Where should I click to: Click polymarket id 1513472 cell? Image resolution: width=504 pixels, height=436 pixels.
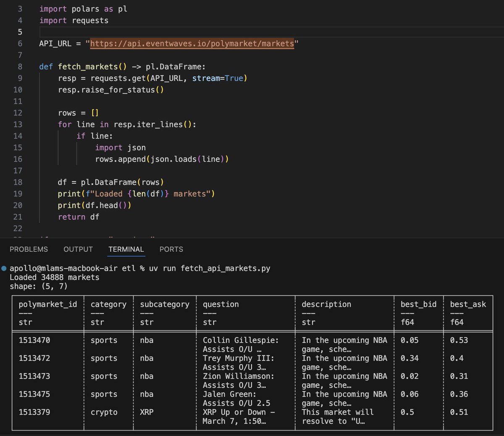(x=34, y=358)
